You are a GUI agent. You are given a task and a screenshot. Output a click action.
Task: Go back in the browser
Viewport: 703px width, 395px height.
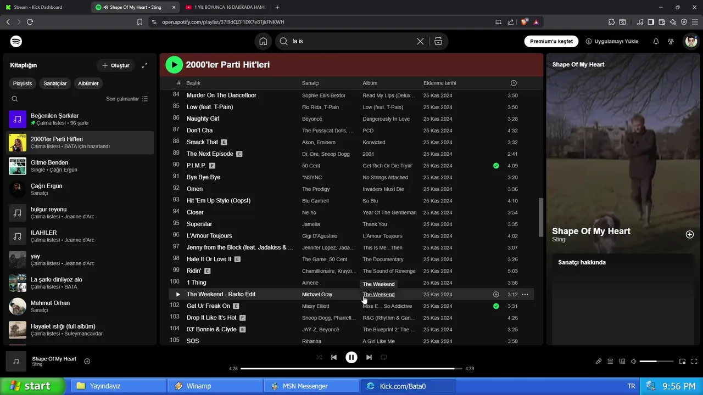8,22
